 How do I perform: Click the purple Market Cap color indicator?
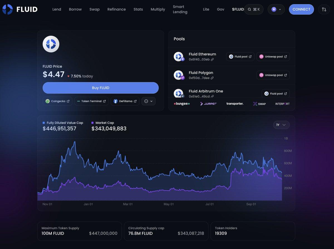(x=92, y=123)
